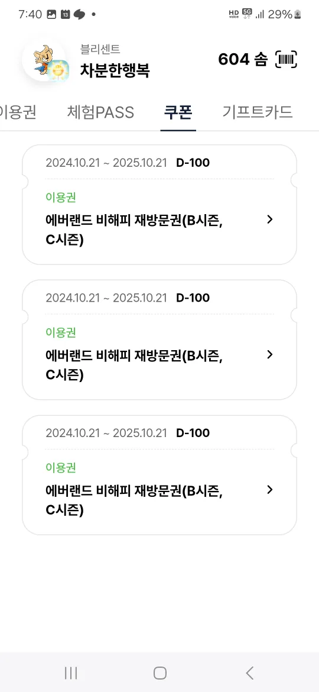319x692 pixels.
Task: Open the gallery notification icon in status bar
Action: 51,15
